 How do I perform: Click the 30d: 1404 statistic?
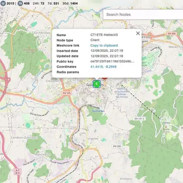point(70,4)
